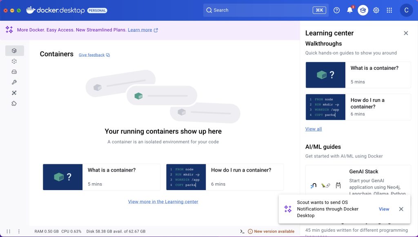This screenshot has height=237, width=418.
Task: Open the notifications bell
Action: point(350,10)
